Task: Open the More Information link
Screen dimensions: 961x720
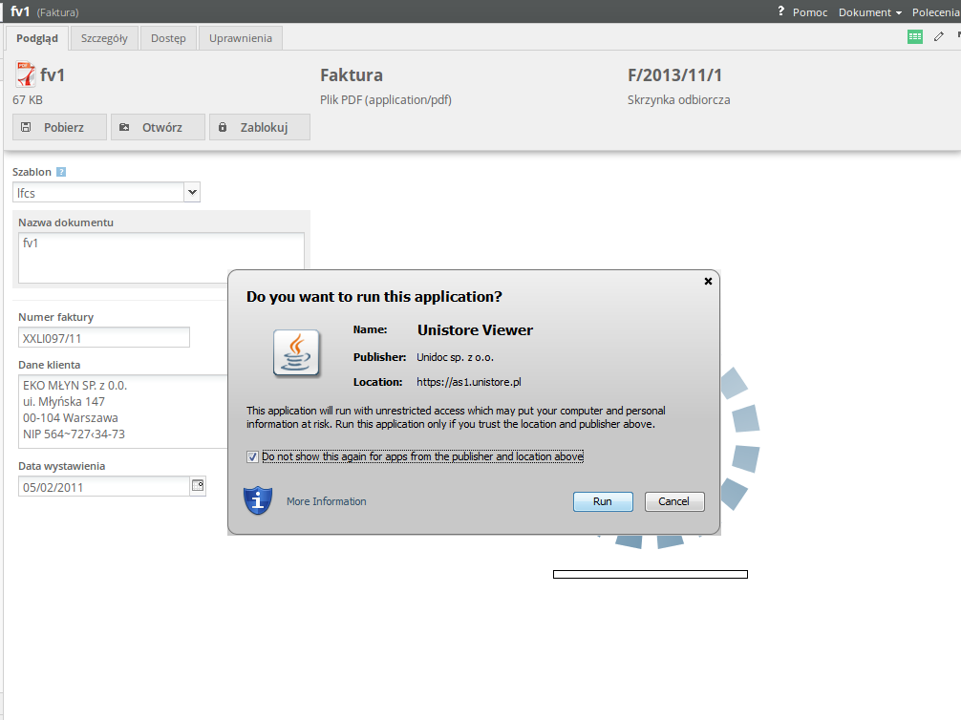Action: pyautogui.click(x=327, y=501)
